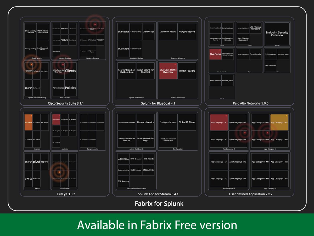Select the Clients tile in Web Security
This screenshot has height=236, width=314.
(x=71, y=71)
